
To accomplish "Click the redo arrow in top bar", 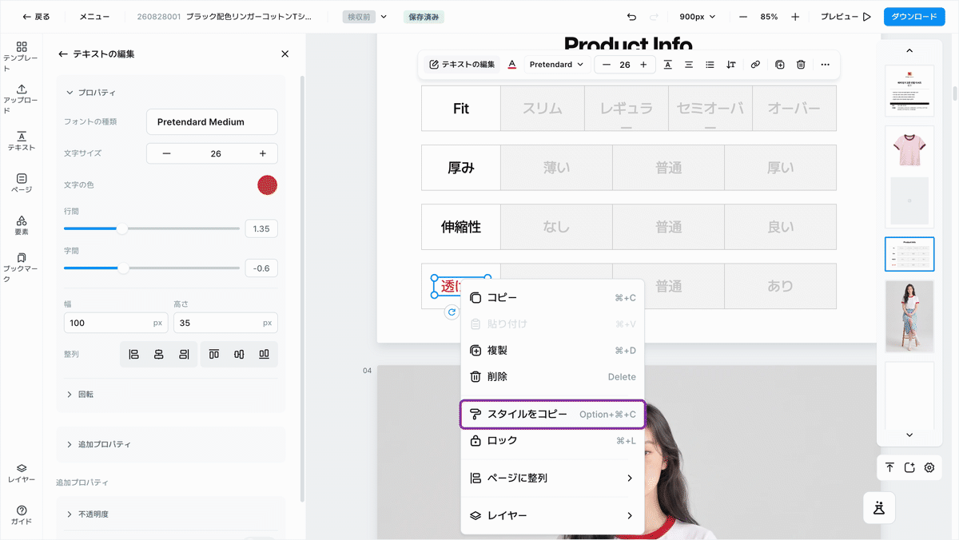I will point(655,17).
